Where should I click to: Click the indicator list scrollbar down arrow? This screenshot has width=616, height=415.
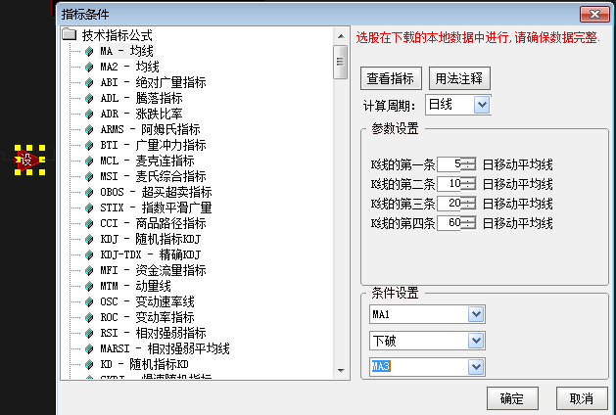[341, 371]
